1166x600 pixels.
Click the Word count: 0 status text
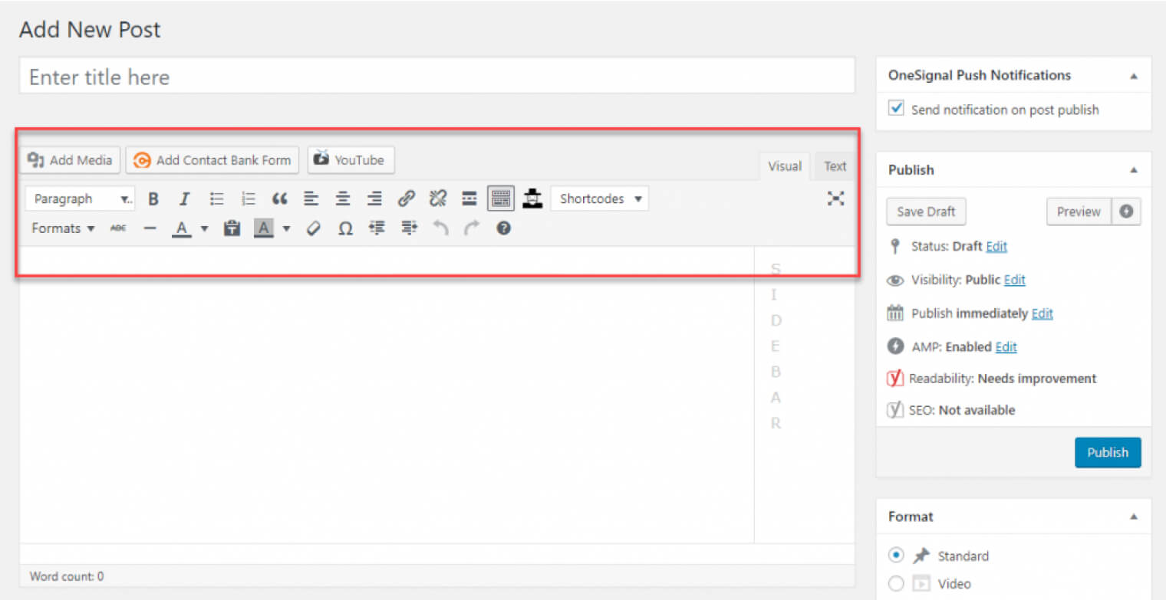click(x=66, y=576)
